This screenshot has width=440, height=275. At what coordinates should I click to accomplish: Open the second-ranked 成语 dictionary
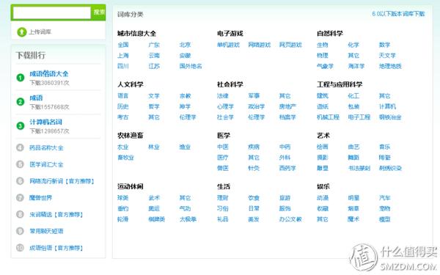click(36, 98)
